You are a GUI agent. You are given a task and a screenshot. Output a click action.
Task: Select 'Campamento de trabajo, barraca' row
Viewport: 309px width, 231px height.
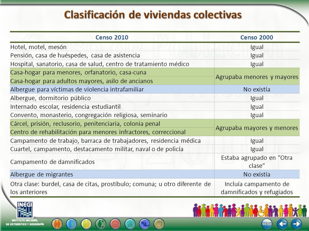coord(155,141)
